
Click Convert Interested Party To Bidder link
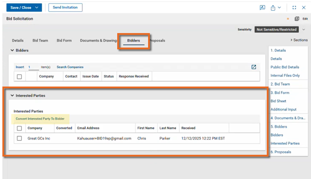click(40, 119)
